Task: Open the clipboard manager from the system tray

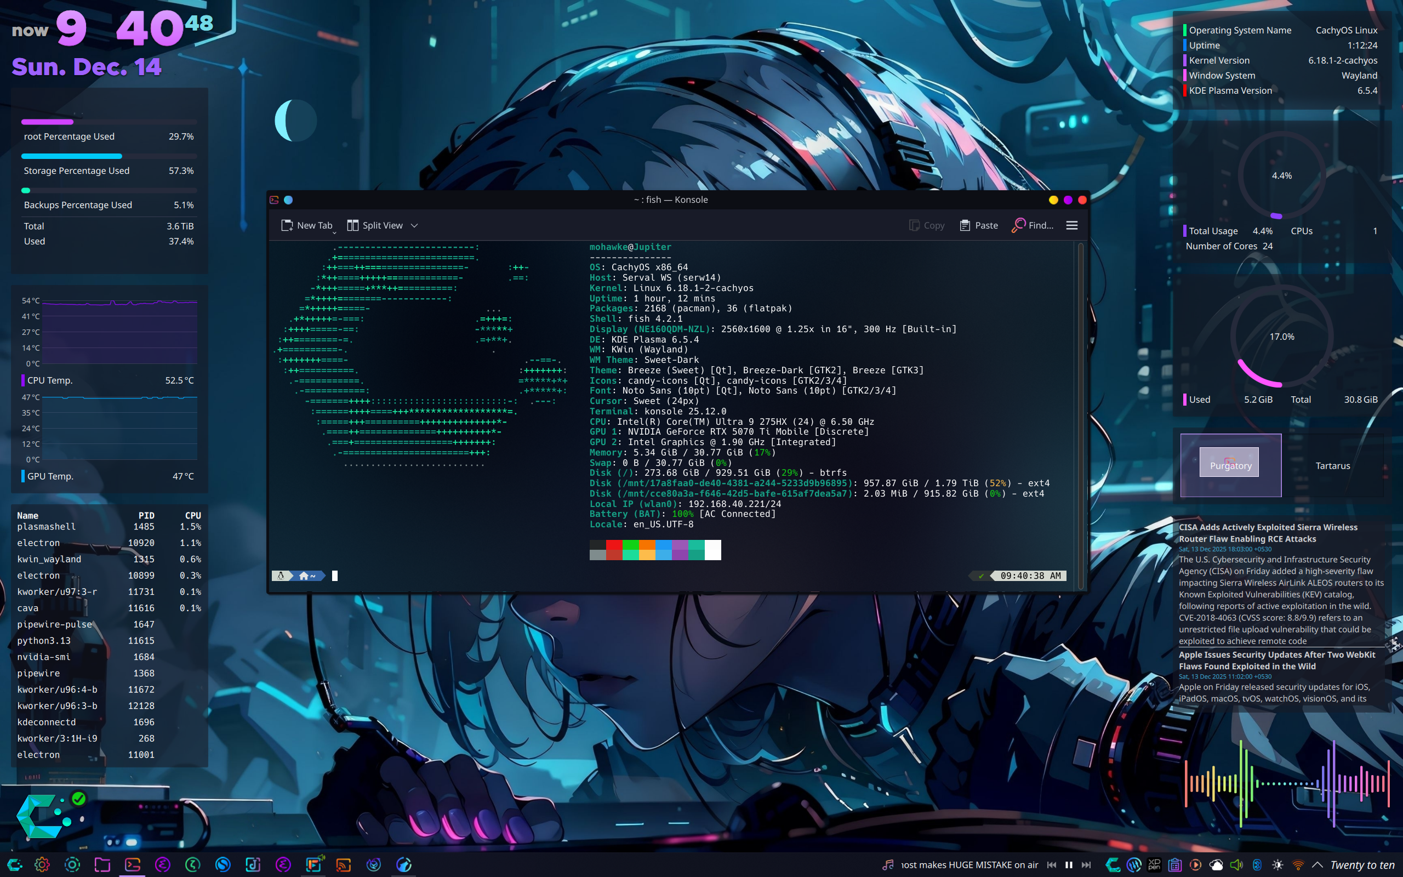Action: point(1175,864)
